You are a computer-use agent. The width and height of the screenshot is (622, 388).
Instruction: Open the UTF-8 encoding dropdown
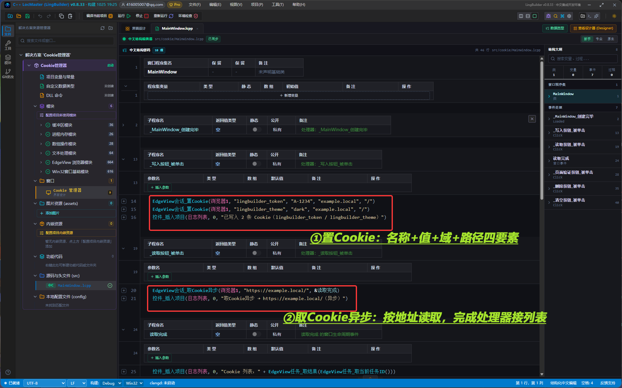[45, 383]
